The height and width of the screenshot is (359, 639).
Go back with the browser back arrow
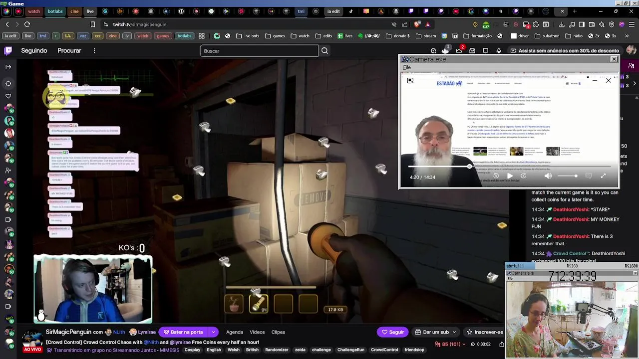pos(7,24)
